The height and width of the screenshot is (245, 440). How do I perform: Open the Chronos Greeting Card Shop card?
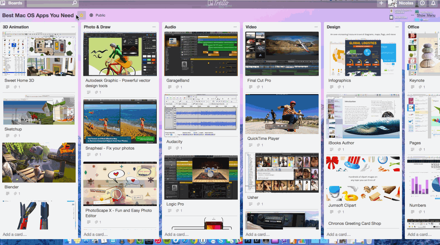point(355,223)
